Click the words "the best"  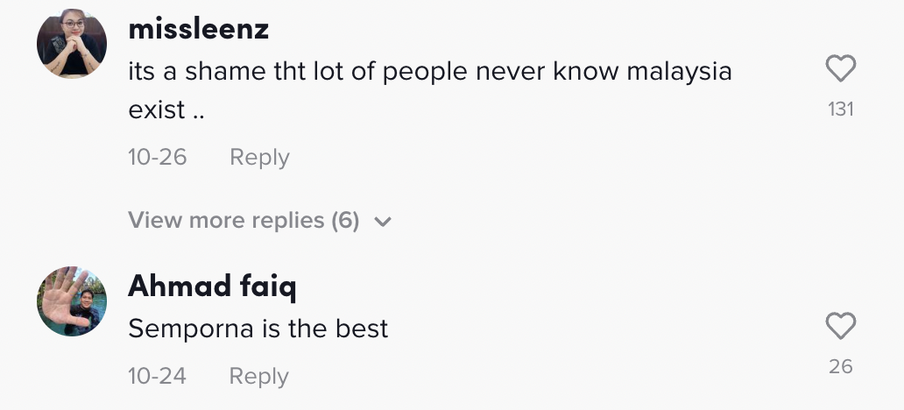pyautogui.click(x=340, y=329)
